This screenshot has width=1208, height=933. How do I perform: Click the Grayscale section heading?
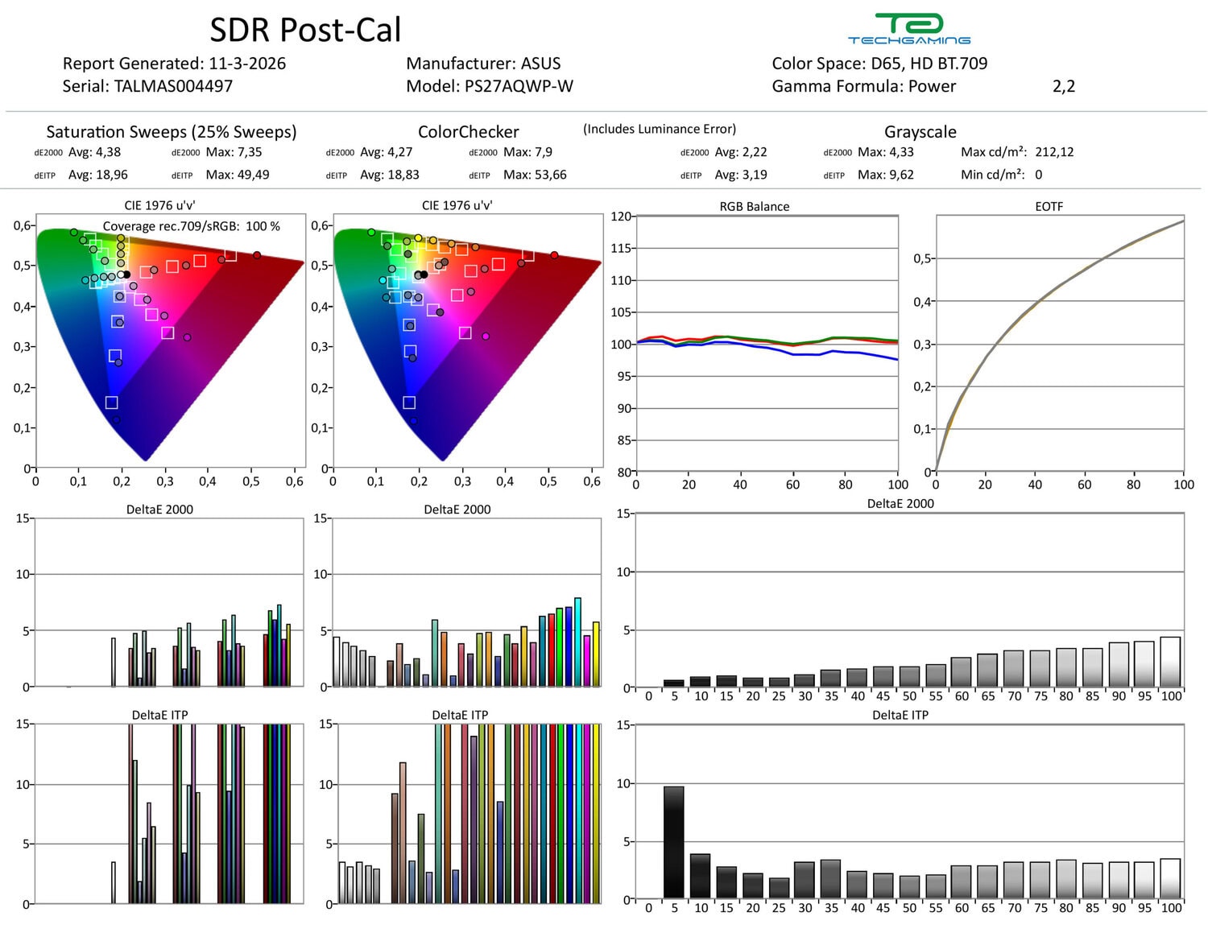(x=920, y=132)
